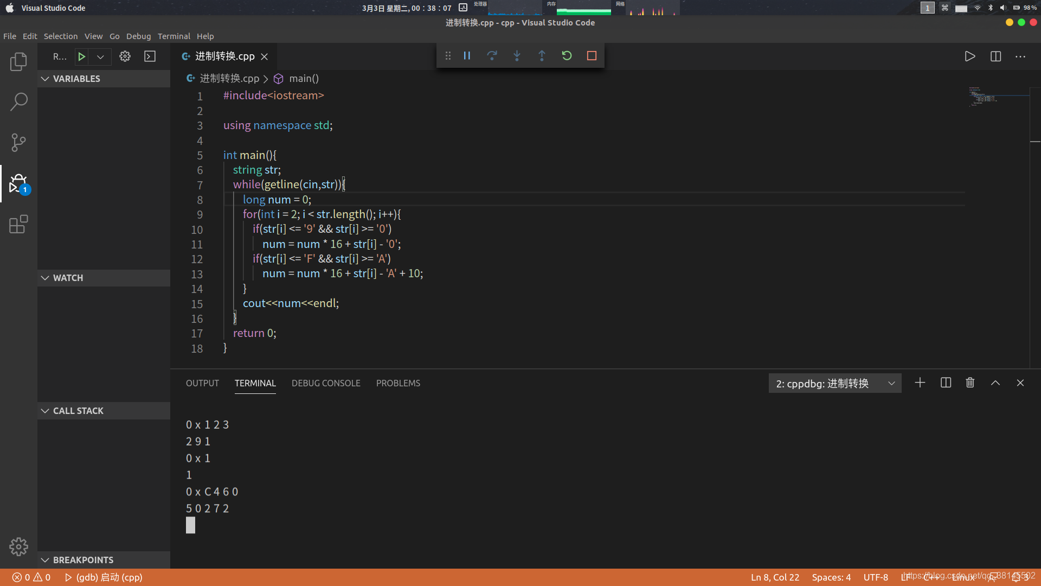The width and height of the screenshot is (1041, 586).
Task: Open the Edit menu
Action: point(30,36)
